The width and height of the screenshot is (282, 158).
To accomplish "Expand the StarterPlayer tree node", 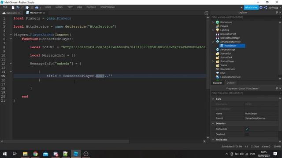I will tap(213, 61).
